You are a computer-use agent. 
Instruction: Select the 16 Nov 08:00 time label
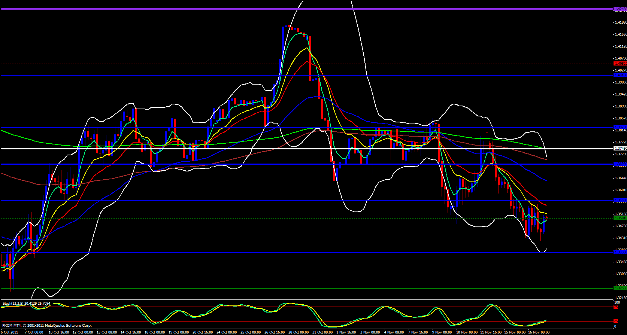[539, 332]
